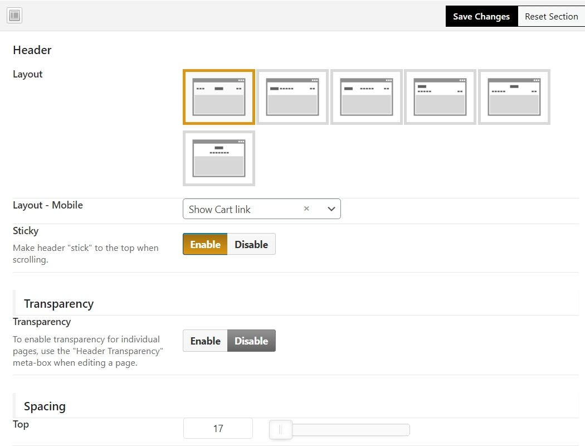Disable the Sticky header option
585x446 pixels.
point(251,244)
